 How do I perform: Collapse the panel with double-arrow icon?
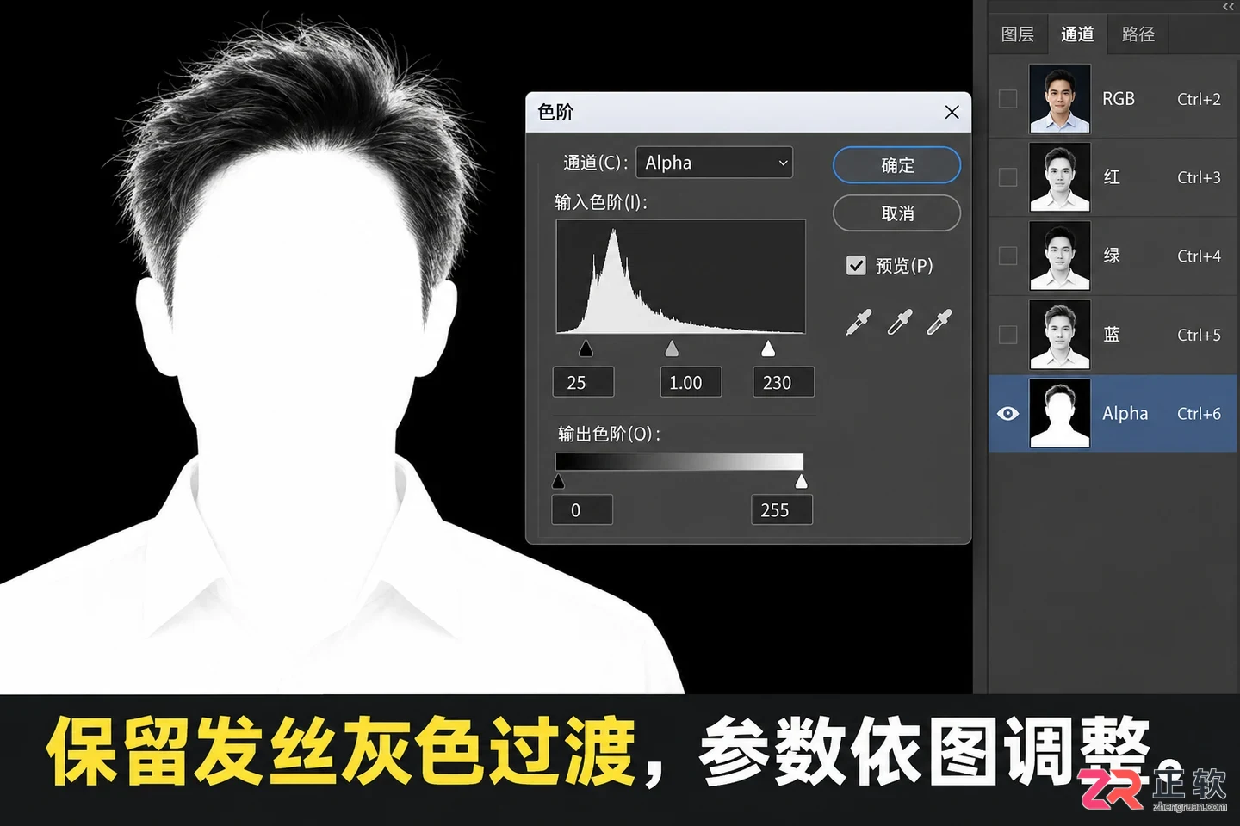pyautogui.click(x=1228, y=7)
